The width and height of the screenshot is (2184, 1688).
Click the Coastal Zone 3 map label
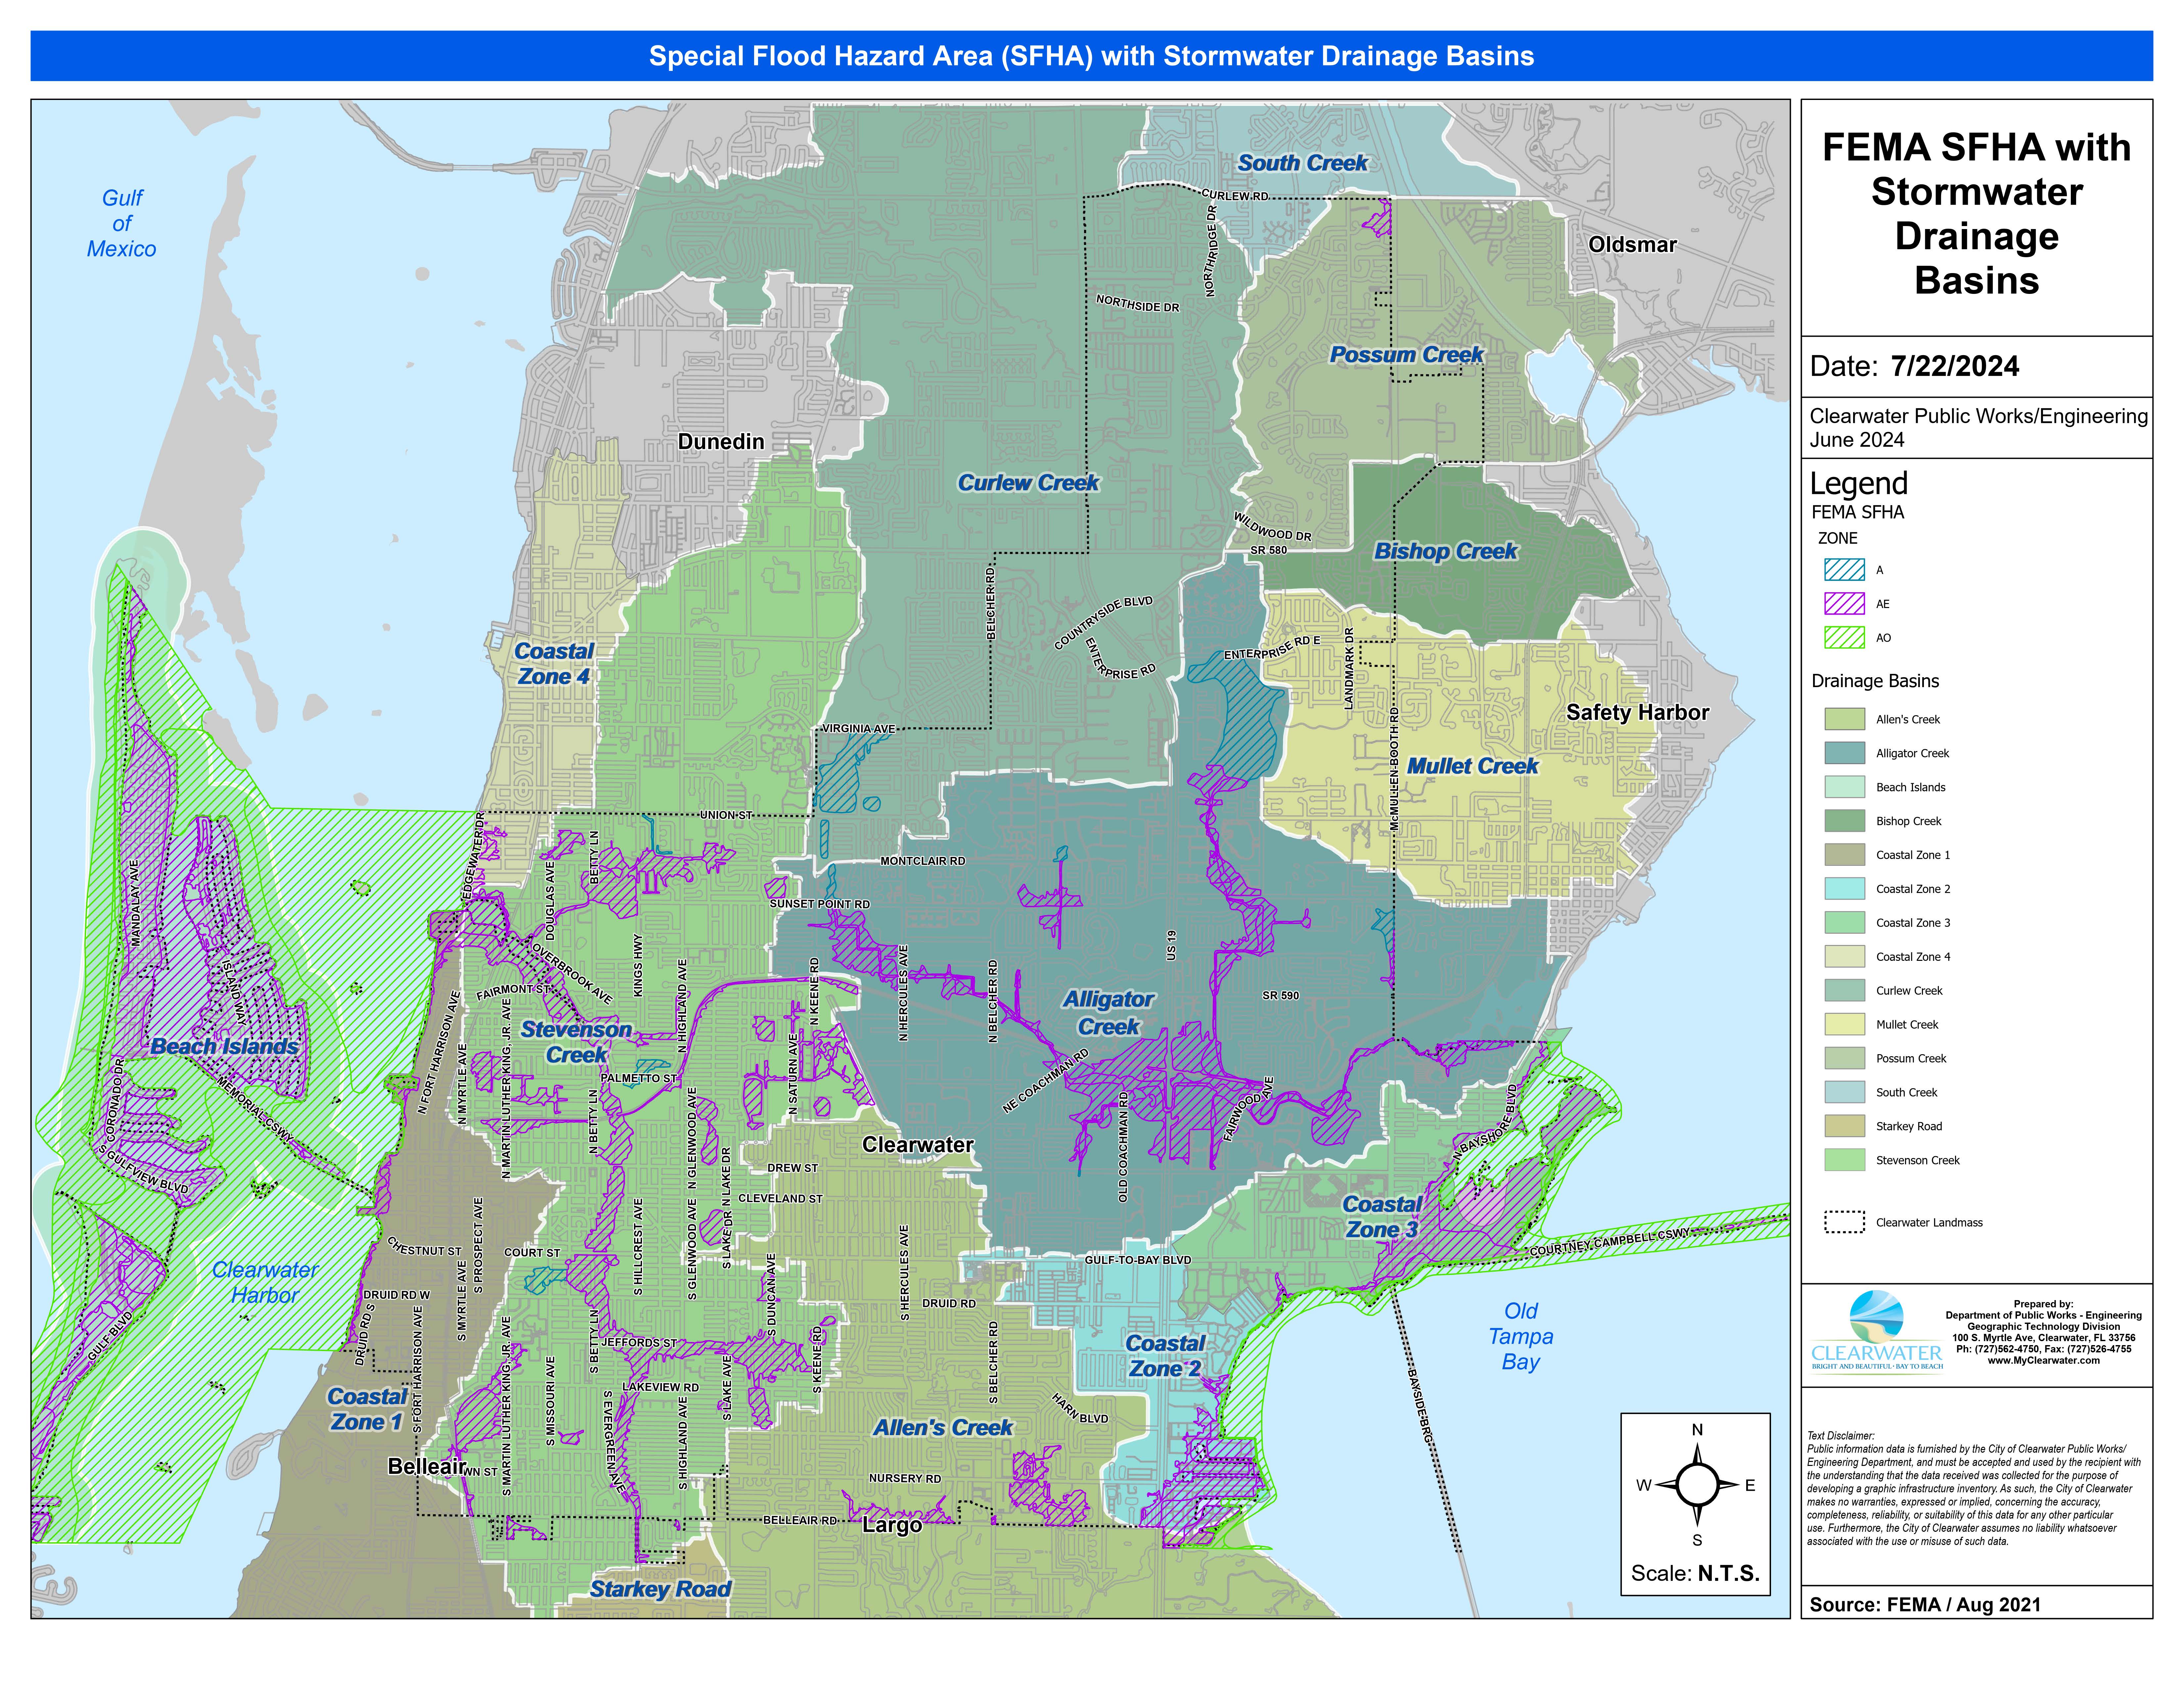pos(1382,1217)
